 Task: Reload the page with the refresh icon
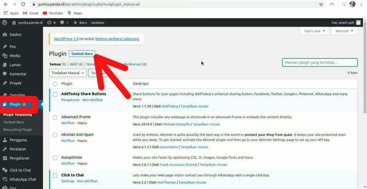pyautogui.click(x=23, y=4)
